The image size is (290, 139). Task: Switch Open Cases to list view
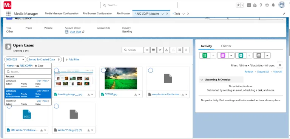147,50
